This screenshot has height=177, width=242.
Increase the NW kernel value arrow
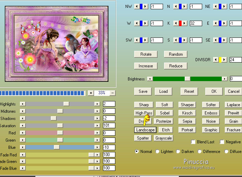[x=145, y=7]
